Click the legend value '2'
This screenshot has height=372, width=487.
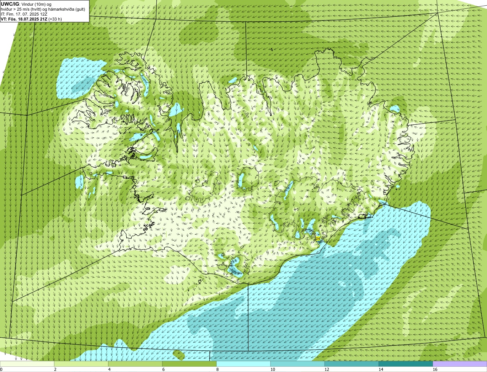click(x=55, y=369)
